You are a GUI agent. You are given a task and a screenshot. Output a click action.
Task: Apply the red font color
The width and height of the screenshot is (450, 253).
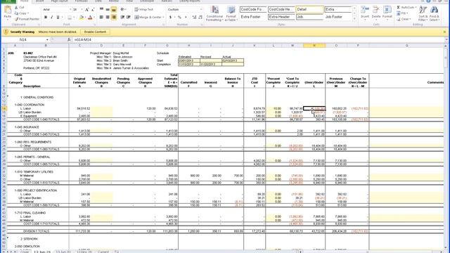(90, 18)
